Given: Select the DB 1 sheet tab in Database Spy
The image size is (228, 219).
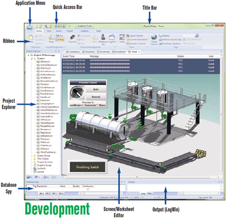Looking at the screenshot, I should click(42, 193).
